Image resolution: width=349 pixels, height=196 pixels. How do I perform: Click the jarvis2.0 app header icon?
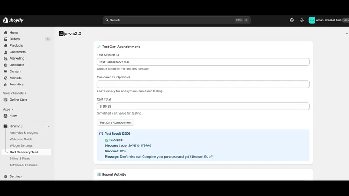pyautogui.click(x=61, y=34)
